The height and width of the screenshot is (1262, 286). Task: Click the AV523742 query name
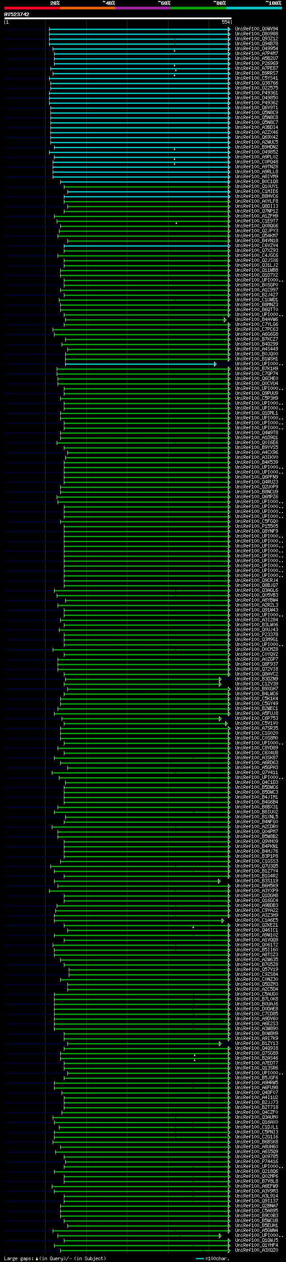point(17,15)
